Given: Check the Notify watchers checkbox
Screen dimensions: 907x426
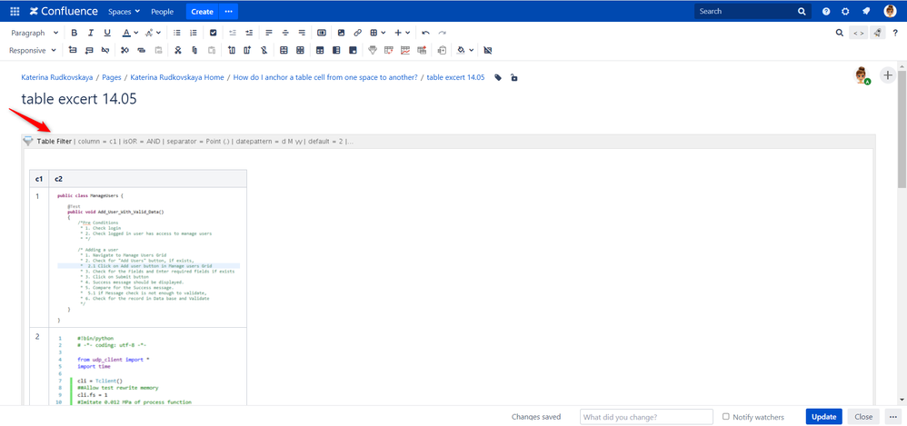Looking at the screenshot, I should coord(726,416).
